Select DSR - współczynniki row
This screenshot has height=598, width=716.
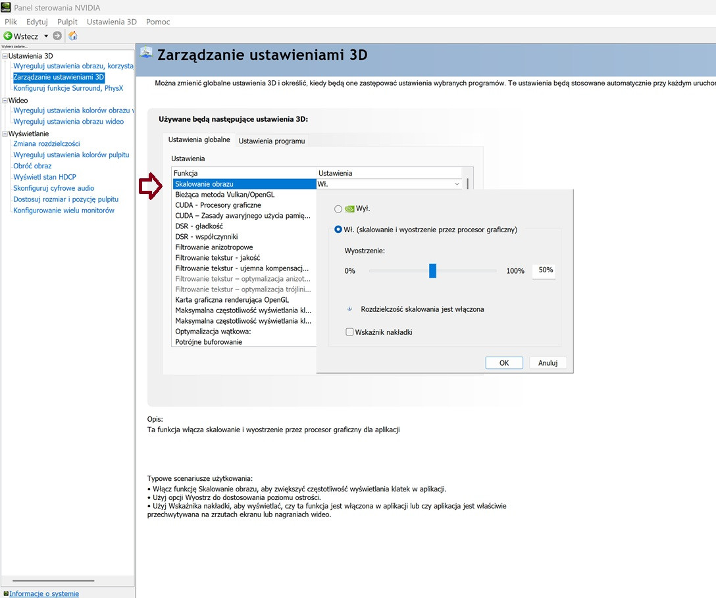click(244, 236)
